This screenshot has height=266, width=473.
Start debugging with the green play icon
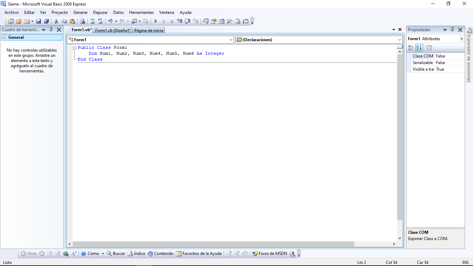(155, 21)
